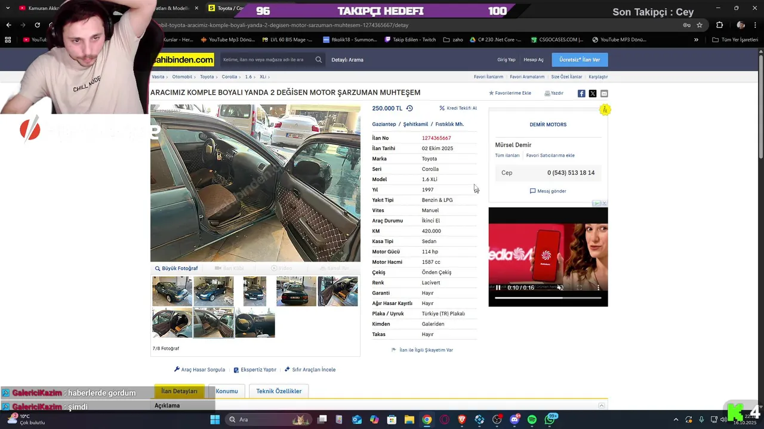
Task: Open File Explorer from the taskbar
Action: click(409, 419)
